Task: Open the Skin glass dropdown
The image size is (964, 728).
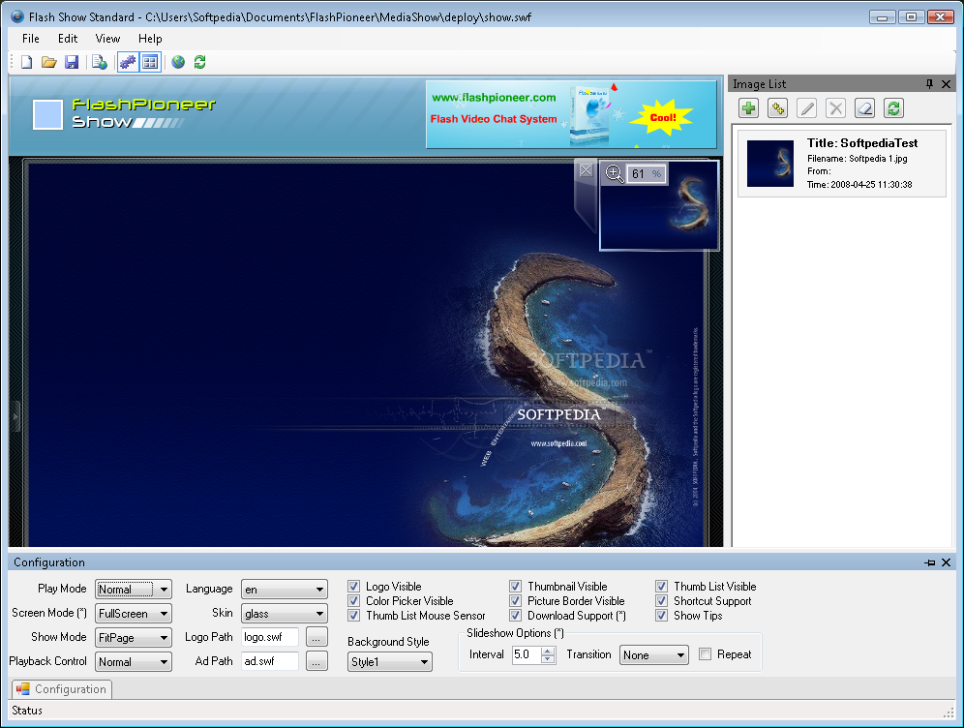Action: pos(284,613)
